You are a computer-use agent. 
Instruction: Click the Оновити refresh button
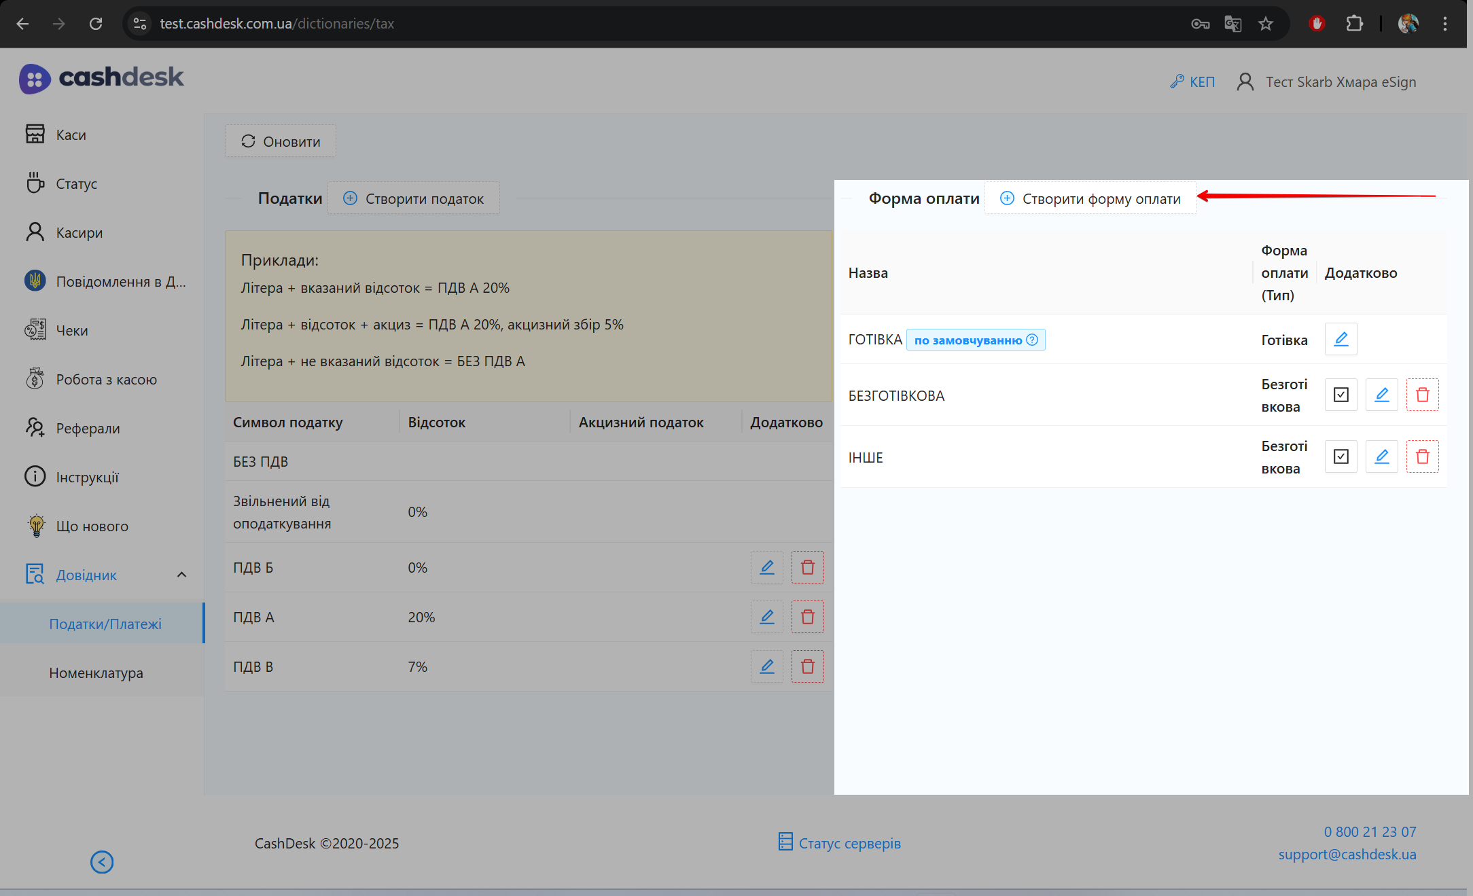281,141
